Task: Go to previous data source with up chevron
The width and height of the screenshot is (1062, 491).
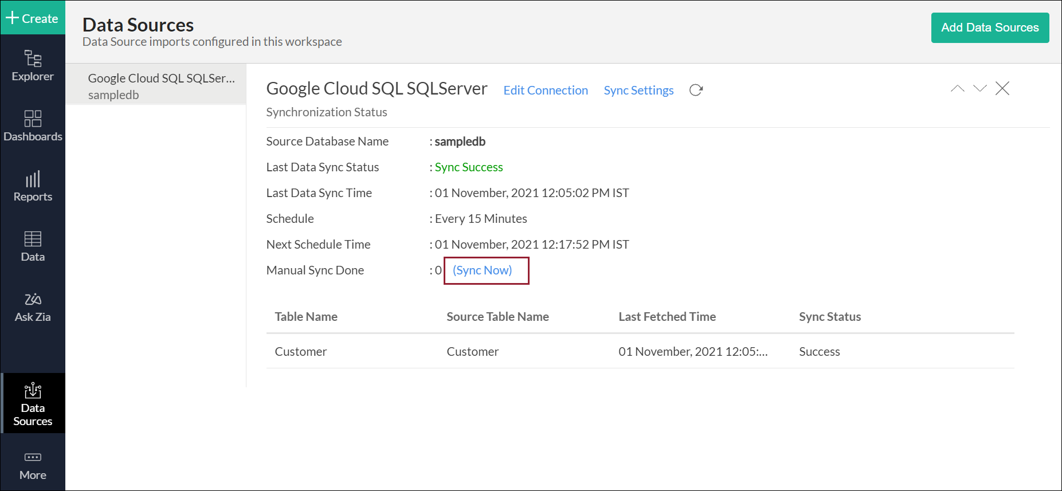Action: (x=957, y=88)
